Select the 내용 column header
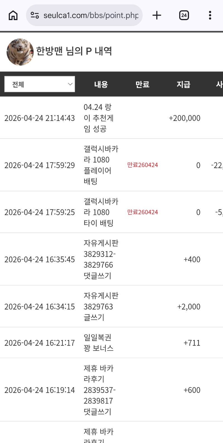The image size is (223, 443). coord(101,84)
